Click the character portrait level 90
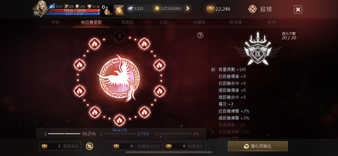 [40, 9]
